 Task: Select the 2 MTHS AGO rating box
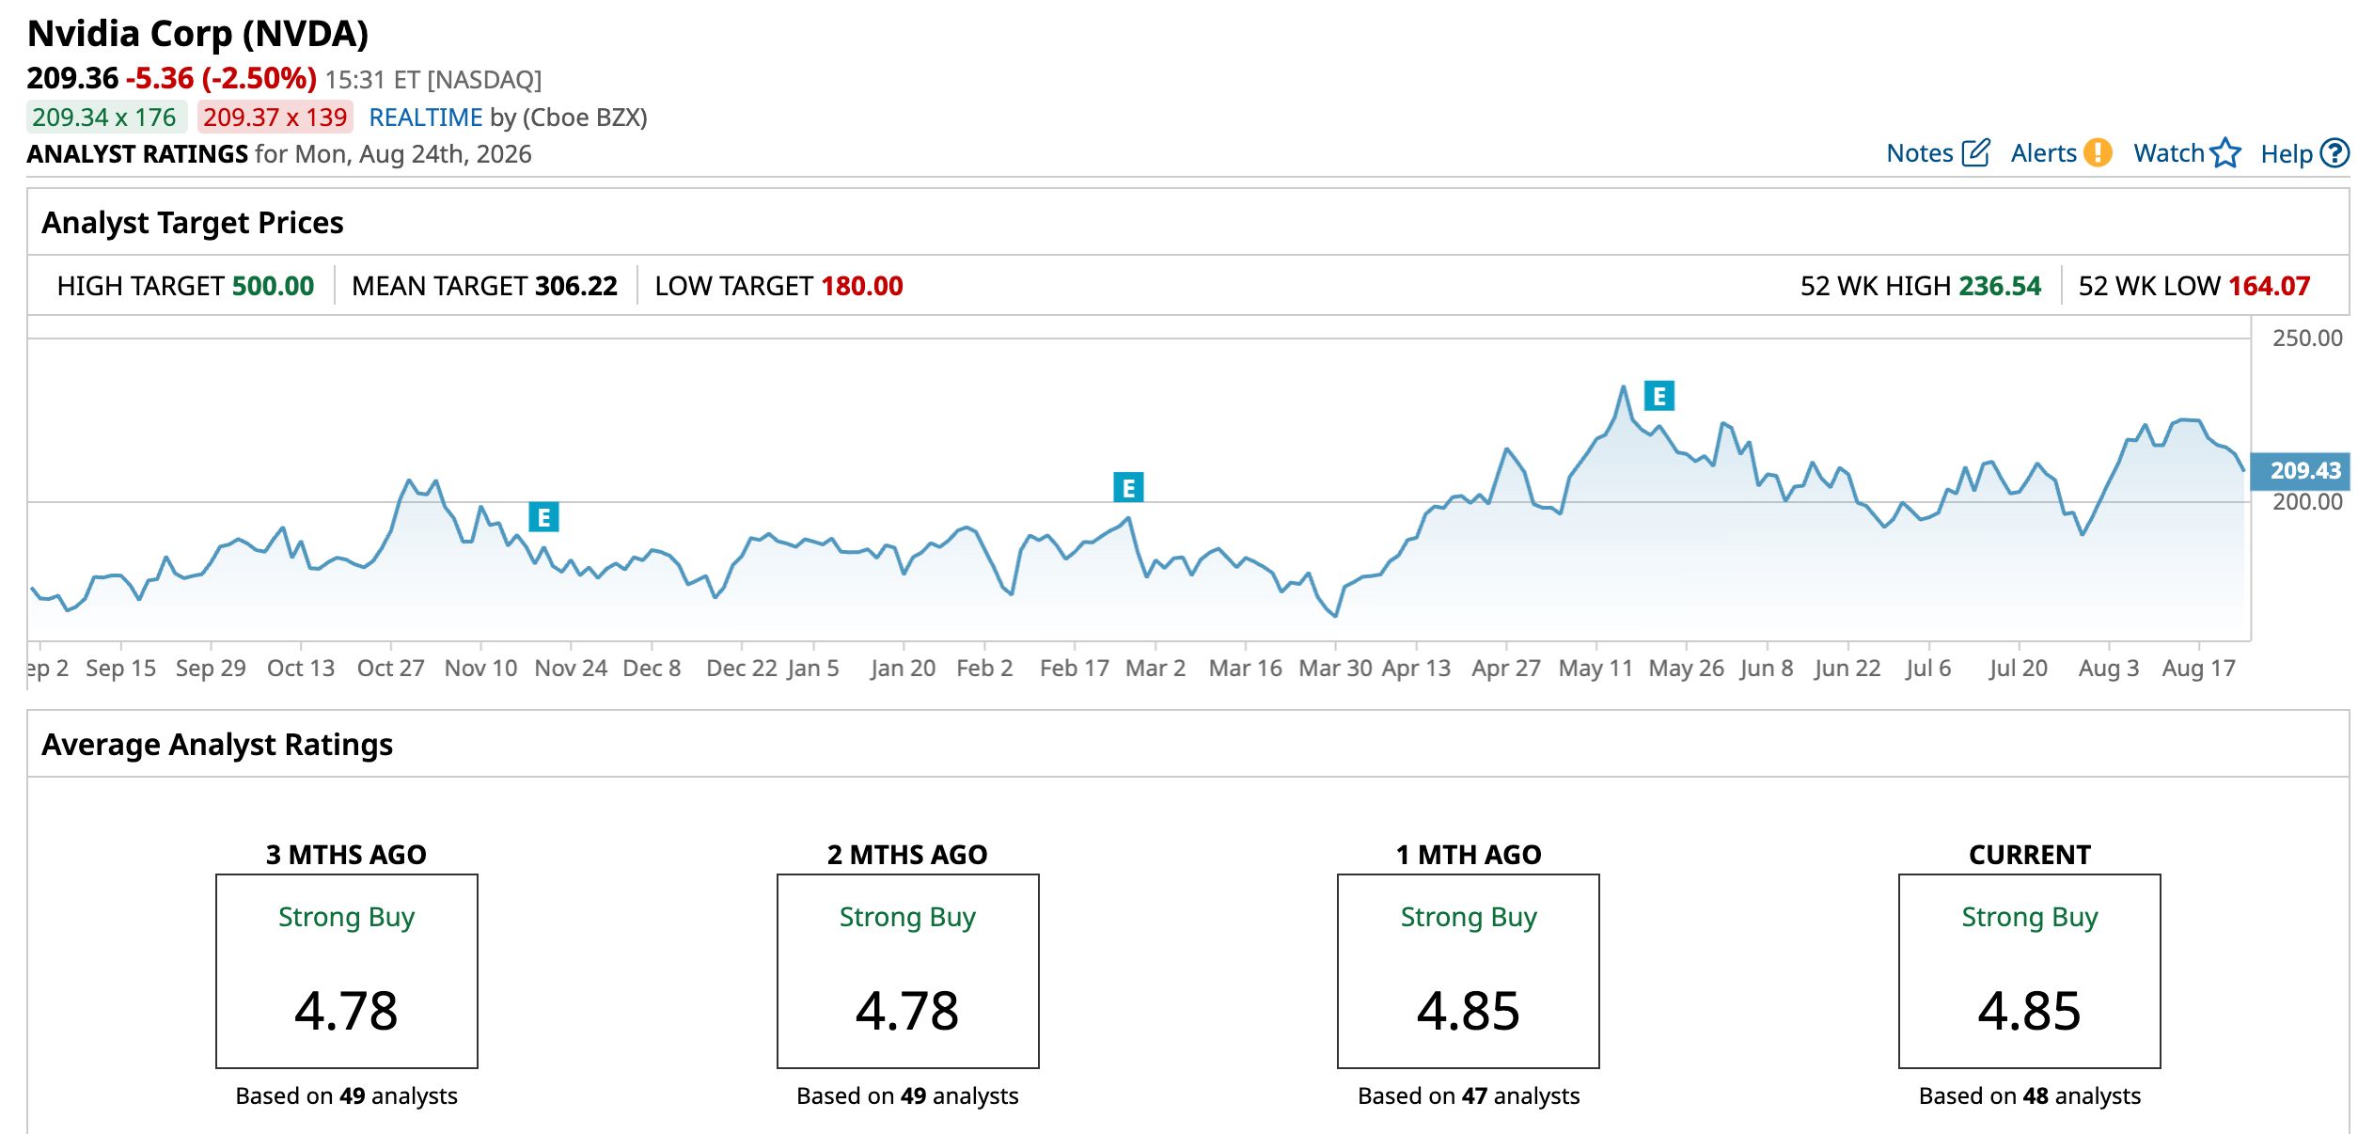tap(908, 971)
